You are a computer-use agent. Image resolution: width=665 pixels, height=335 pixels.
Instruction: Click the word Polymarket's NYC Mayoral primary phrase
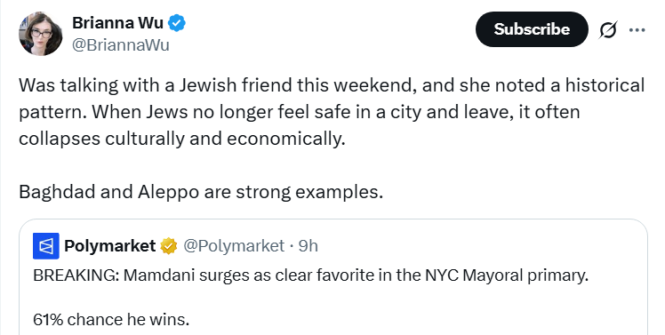(x=507, y=275)
